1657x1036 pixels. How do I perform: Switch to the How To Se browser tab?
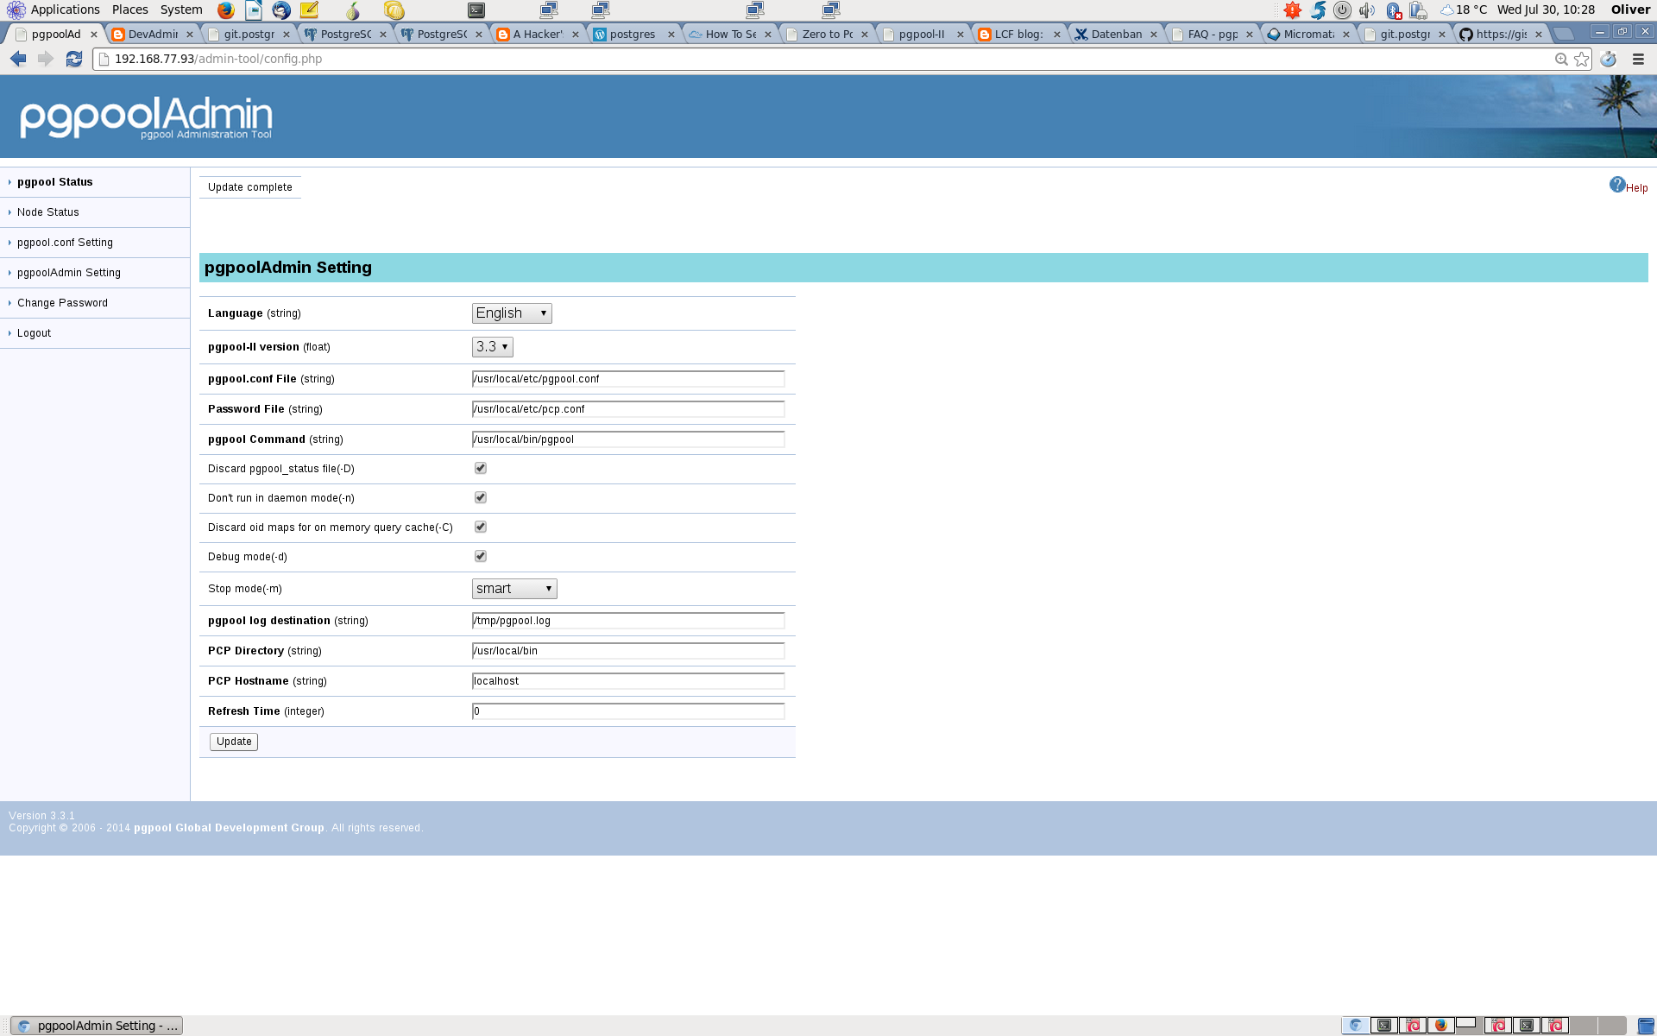[730, 35]
